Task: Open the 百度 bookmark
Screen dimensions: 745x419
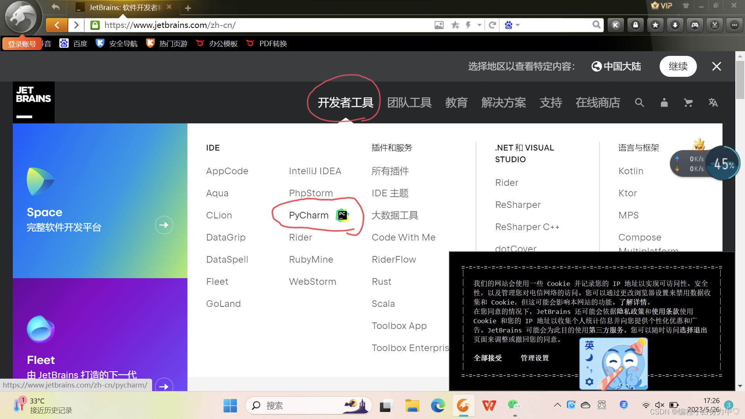Action: pos(74,43)
